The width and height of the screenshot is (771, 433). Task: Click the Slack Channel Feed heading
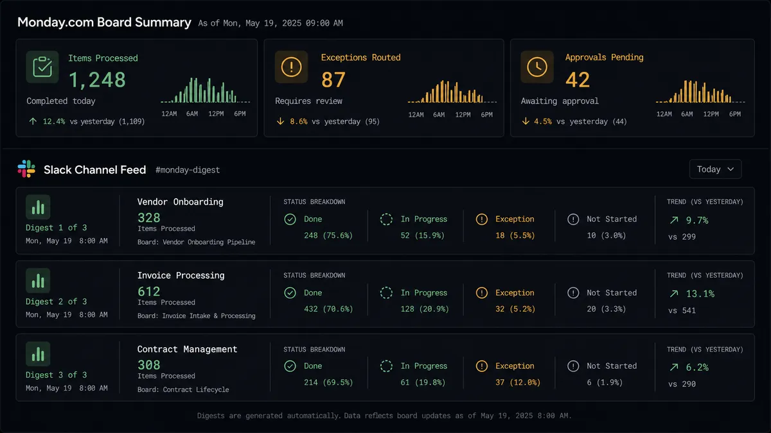(95, 170)
